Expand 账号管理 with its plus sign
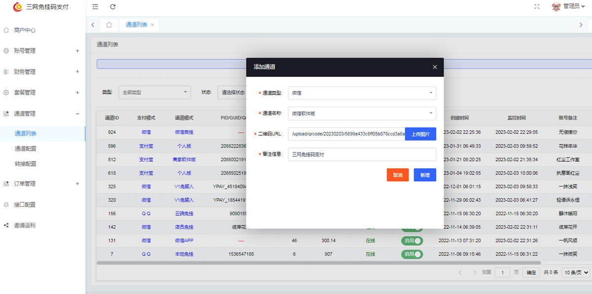The image size is (592, 294). [x=77, y=51]
